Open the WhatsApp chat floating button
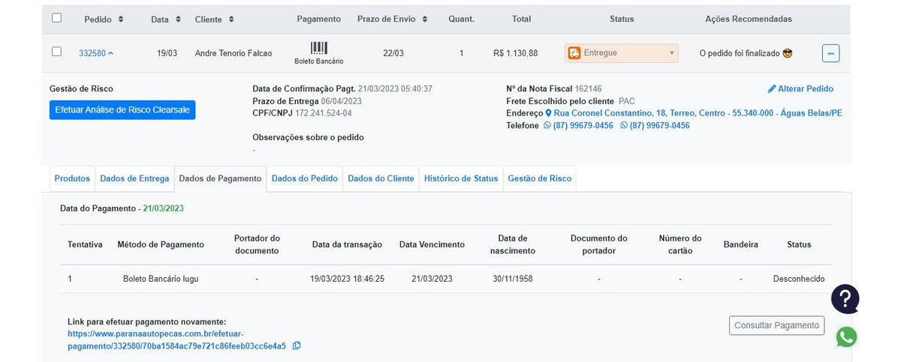901x362 pixels. 846,337
